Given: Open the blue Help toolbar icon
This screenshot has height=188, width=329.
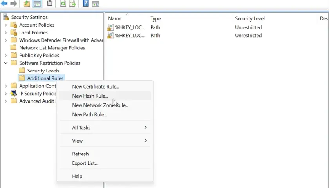Looking at the screenshot, I should pyautogui.click(x=86, y=4).
